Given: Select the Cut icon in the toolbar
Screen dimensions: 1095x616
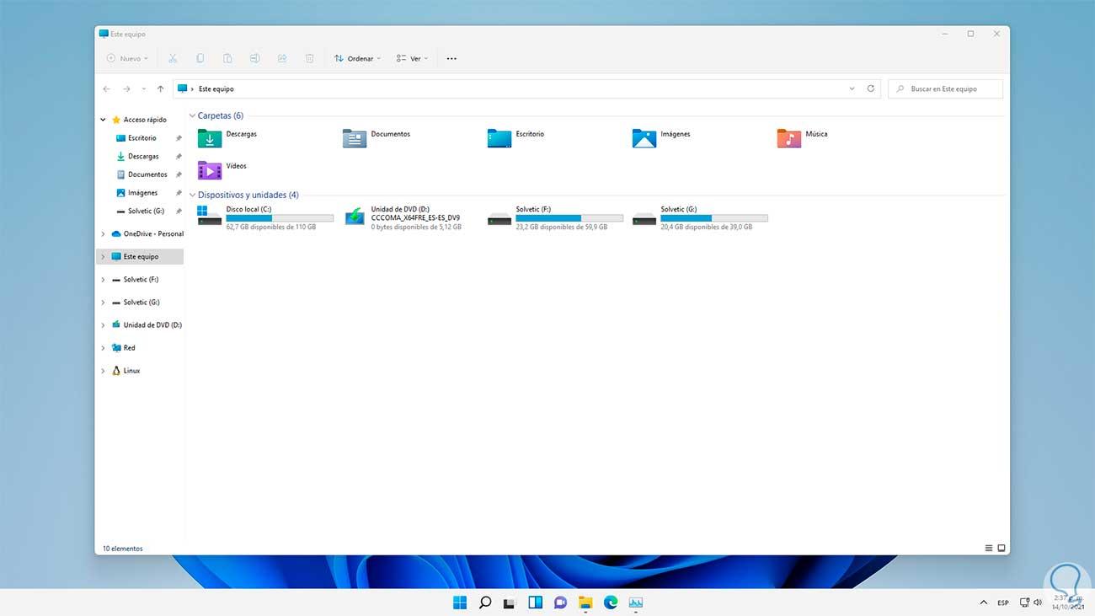Looking at the screenshot, I should [172, 57].
